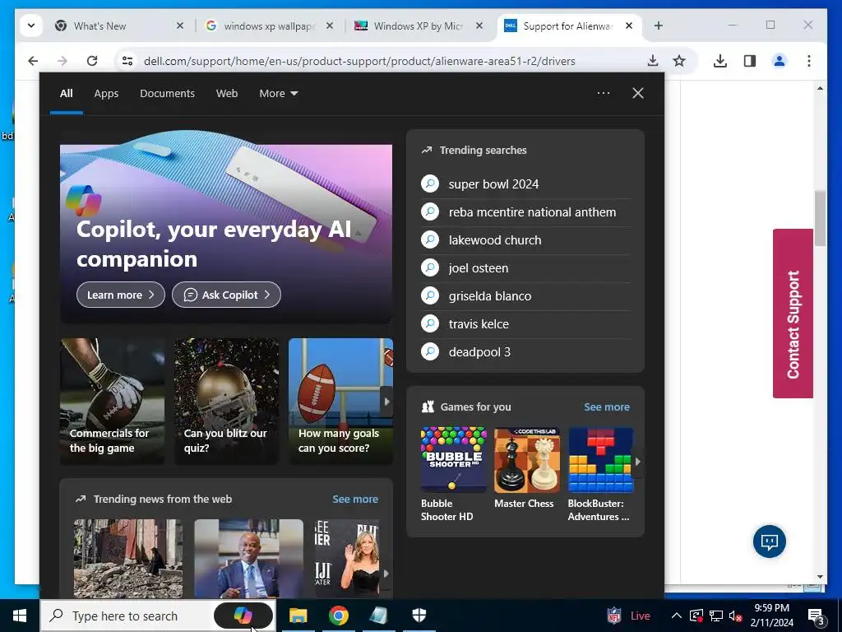The width and height of the screenshot is (842, 632).
Task: Show hidden tray icons chevron
Action: tap(677, 616)
